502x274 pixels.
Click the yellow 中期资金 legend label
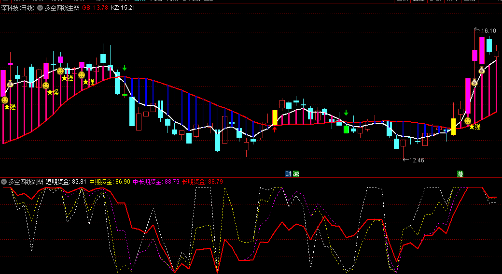(x=101, y=182)
